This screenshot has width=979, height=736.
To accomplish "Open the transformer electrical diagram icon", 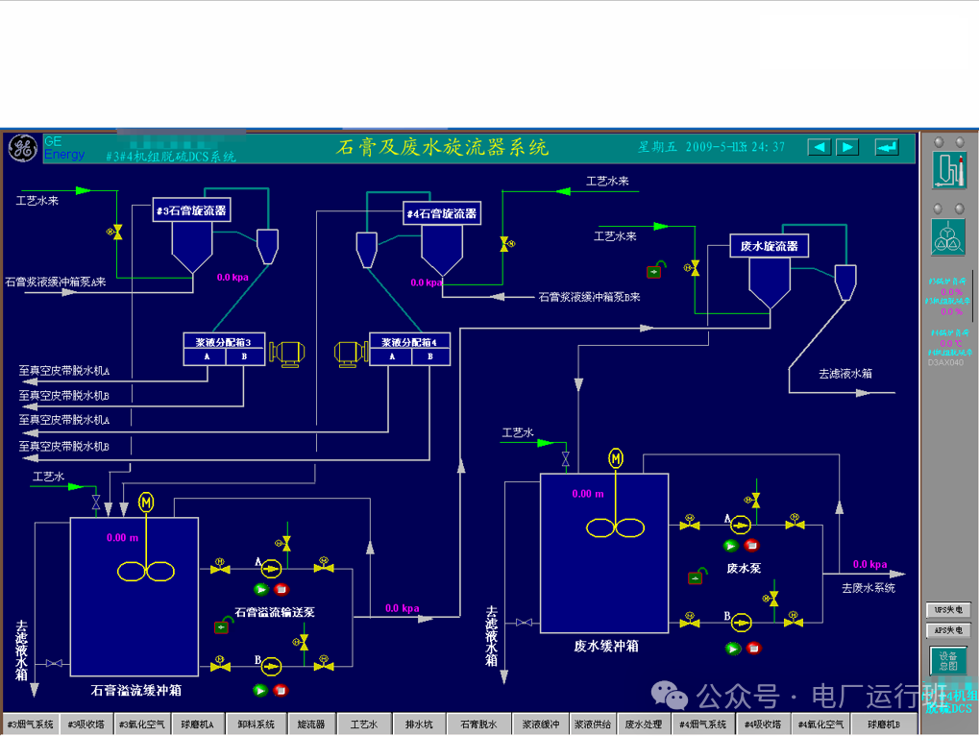I will coord(948,236).
